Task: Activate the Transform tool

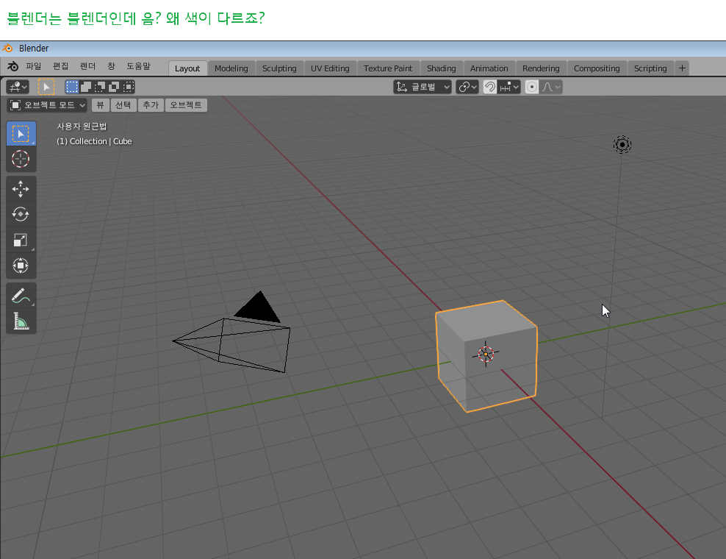Action: click(x=21, y=266)
